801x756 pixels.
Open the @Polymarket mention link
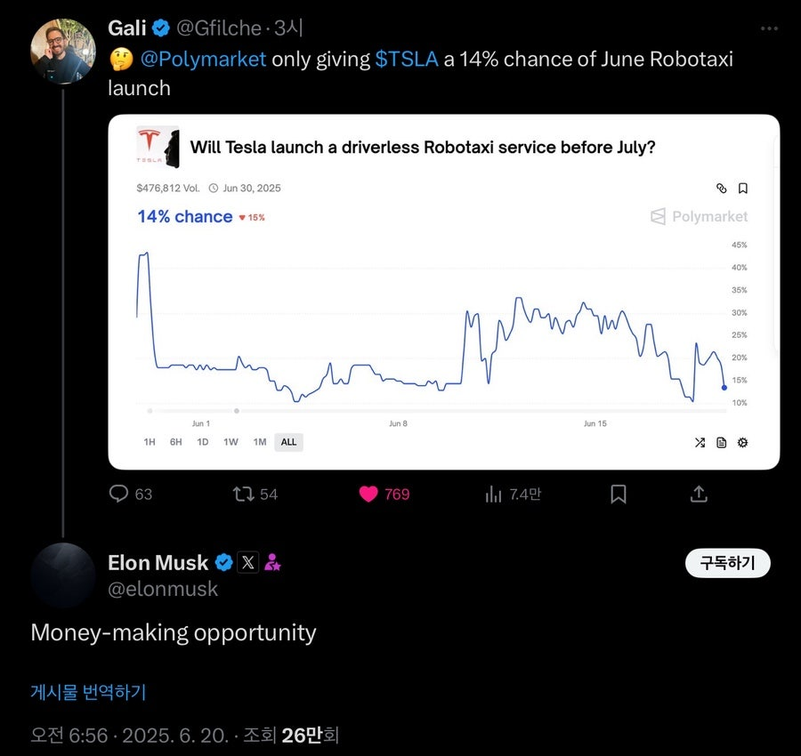[203, 60]
